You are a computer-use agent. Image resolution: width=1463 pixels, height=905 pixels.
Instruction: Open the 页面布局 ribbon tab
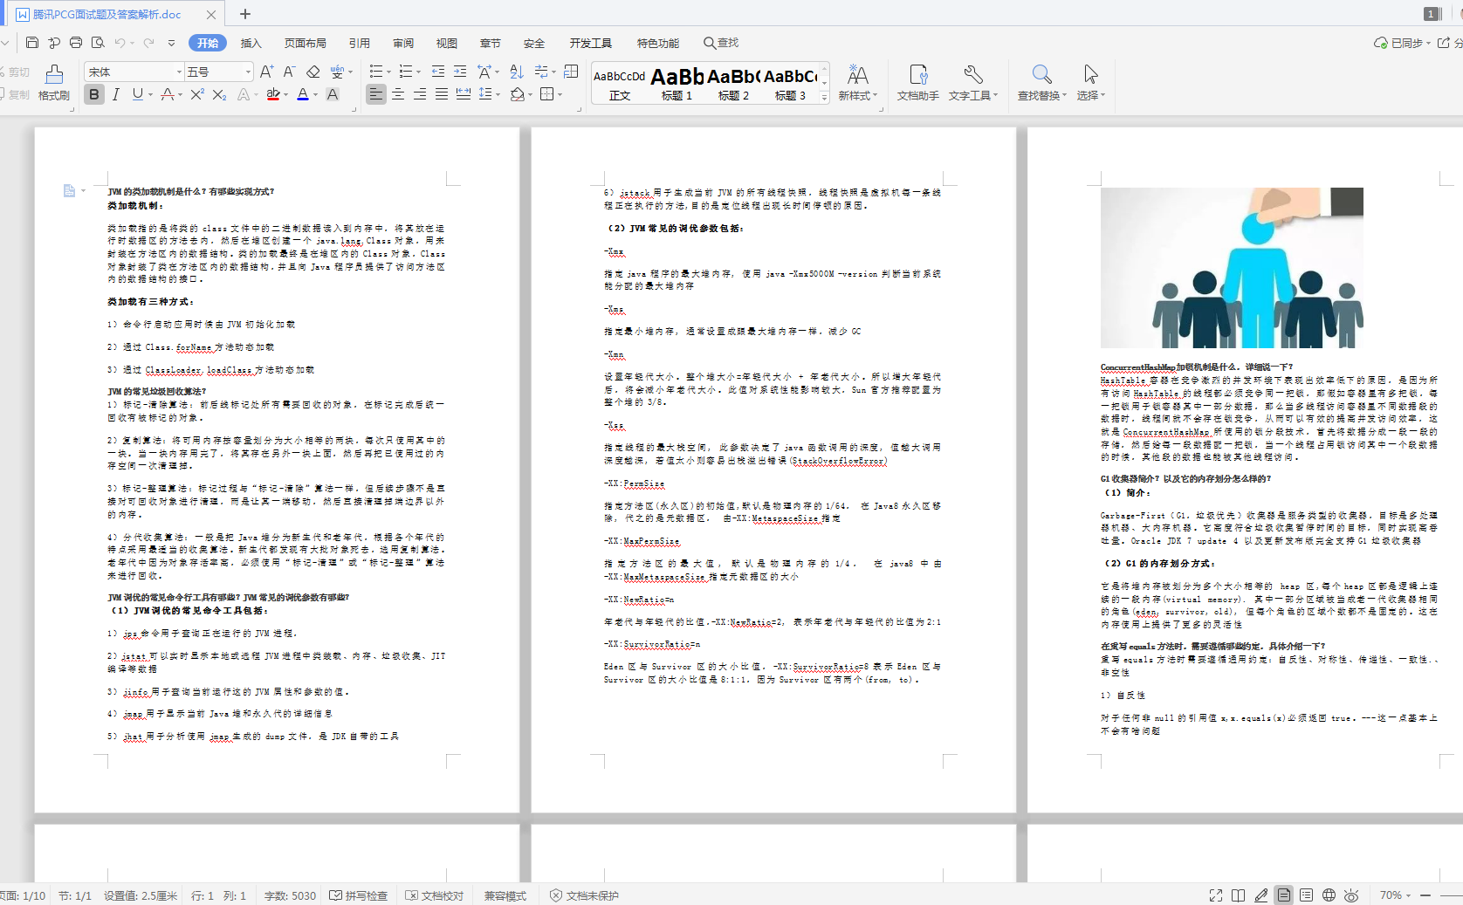point(306,43)
